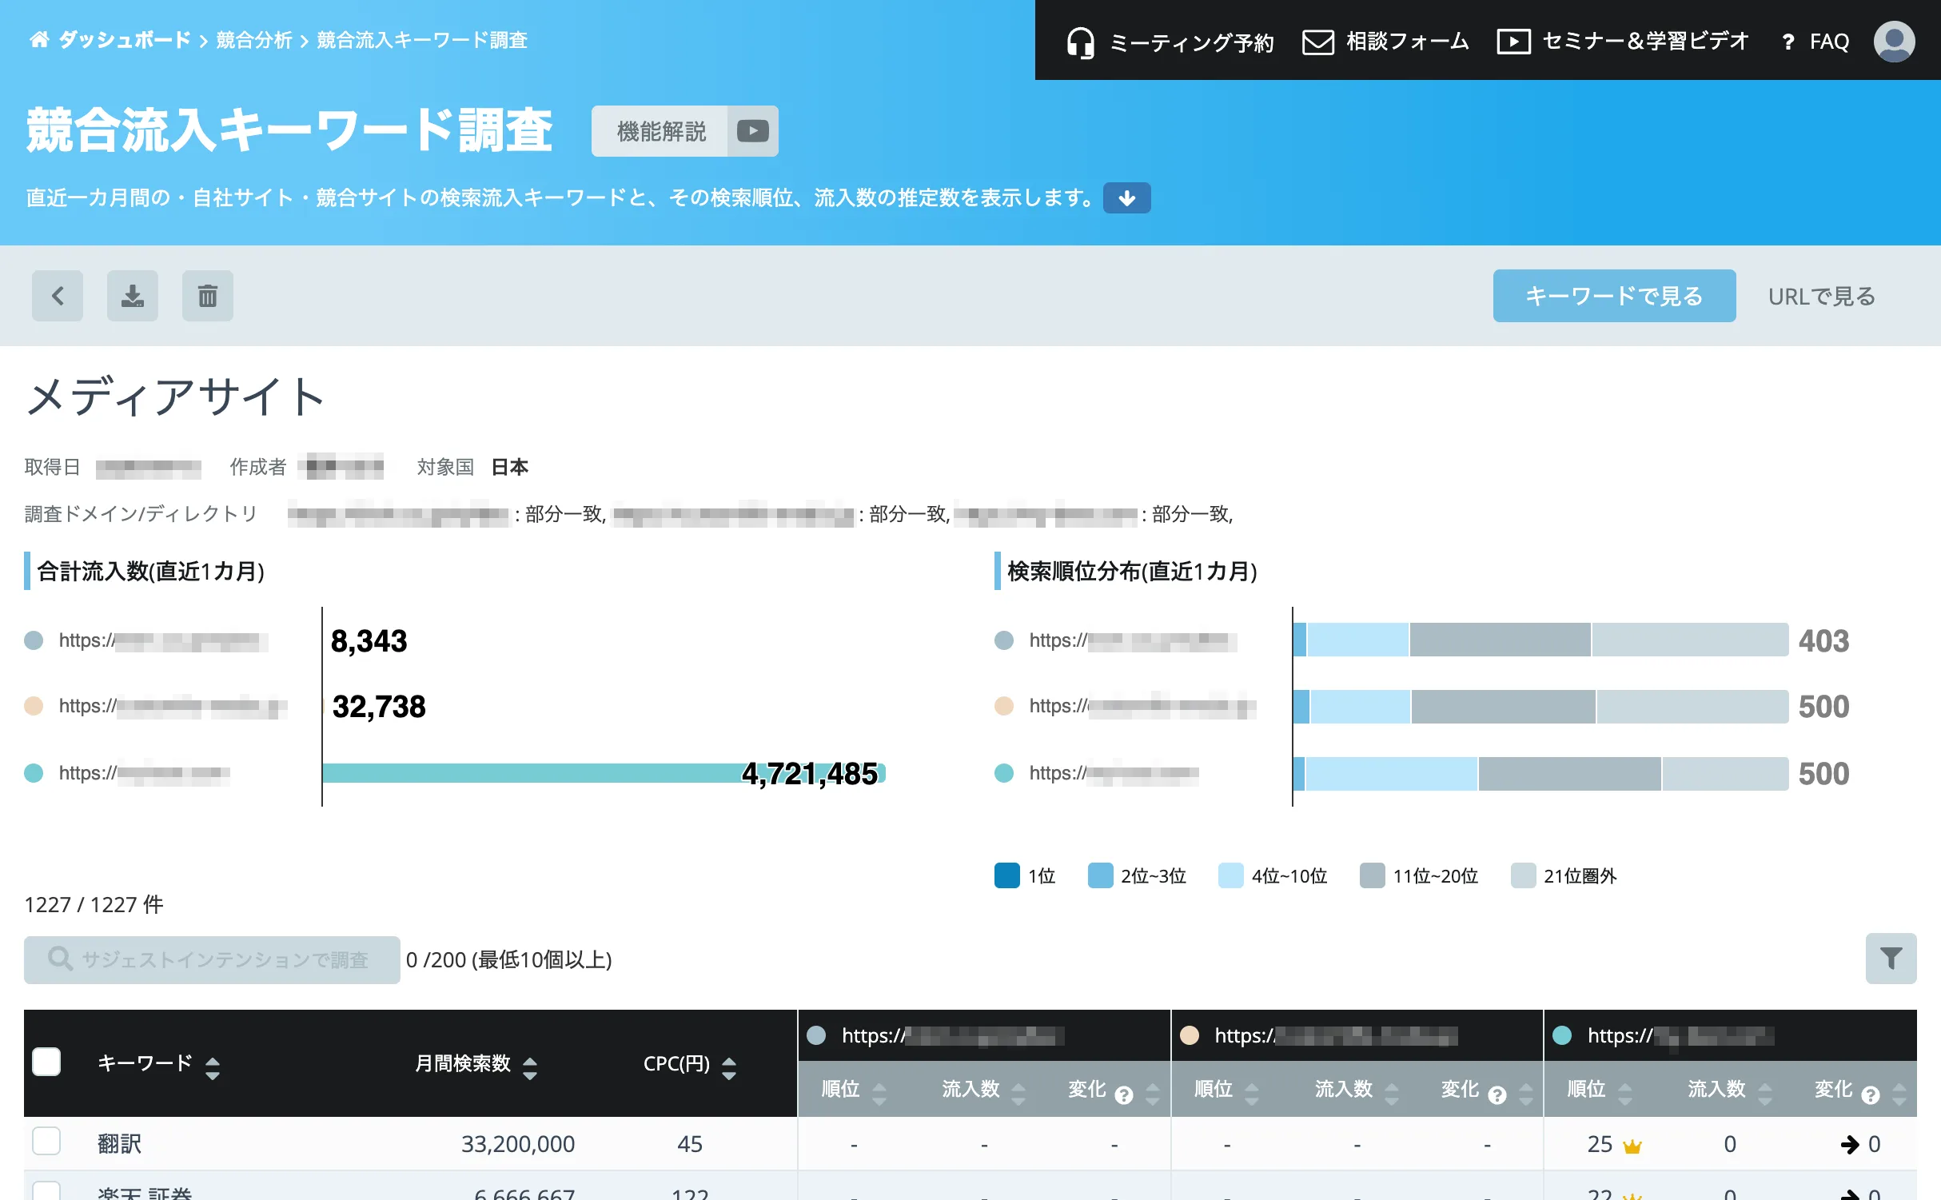Switch to キーワードで見る tab
This screenshot has height=1200, width=1941.
[x=1615, y=296]
